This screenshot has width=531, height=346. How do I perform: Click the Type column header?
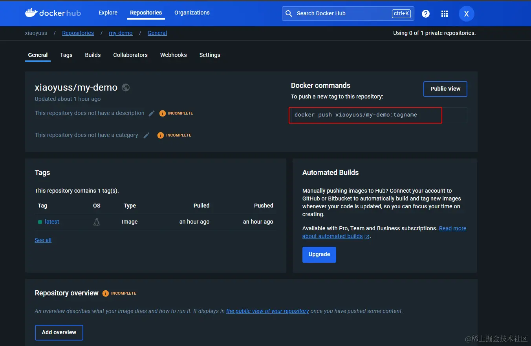click(130, 206)
